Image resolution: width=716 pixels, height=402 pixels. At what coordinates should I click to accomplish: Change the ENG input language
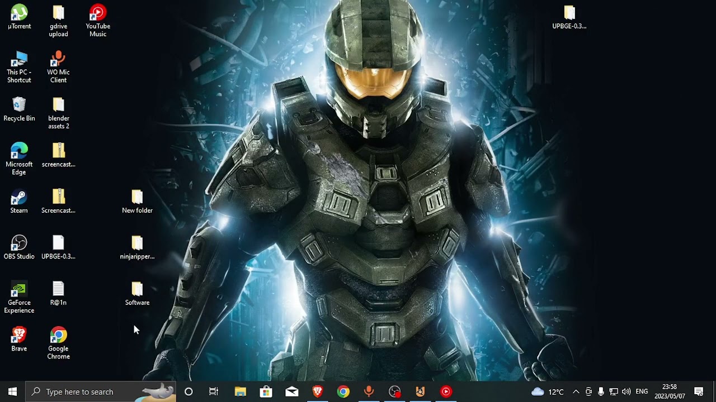point(642,391)
